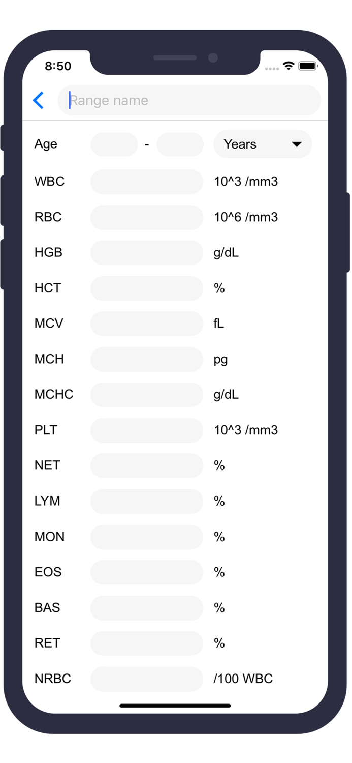Click the back navigation arrow
352x763 pixels.
pyautogui.click(x=39, y=100)
